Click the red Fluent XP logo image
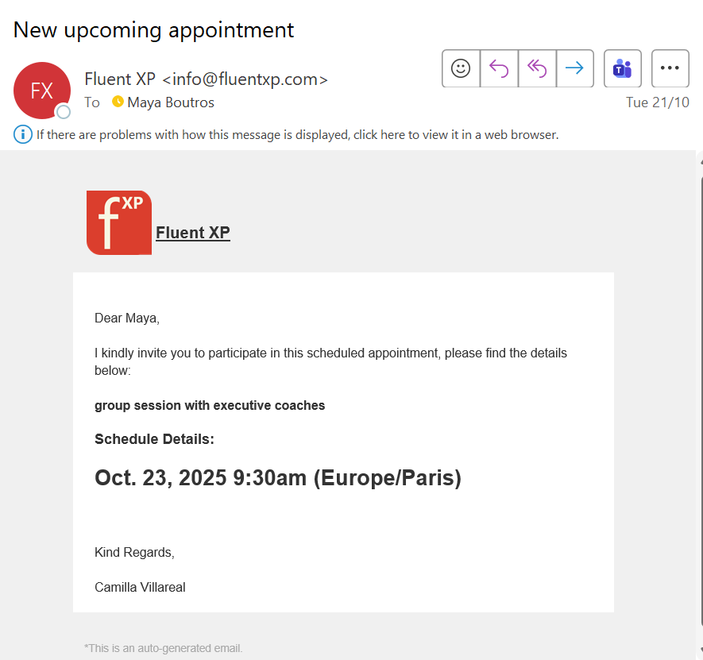Screen dimensions: 703x660 [119, 223]
